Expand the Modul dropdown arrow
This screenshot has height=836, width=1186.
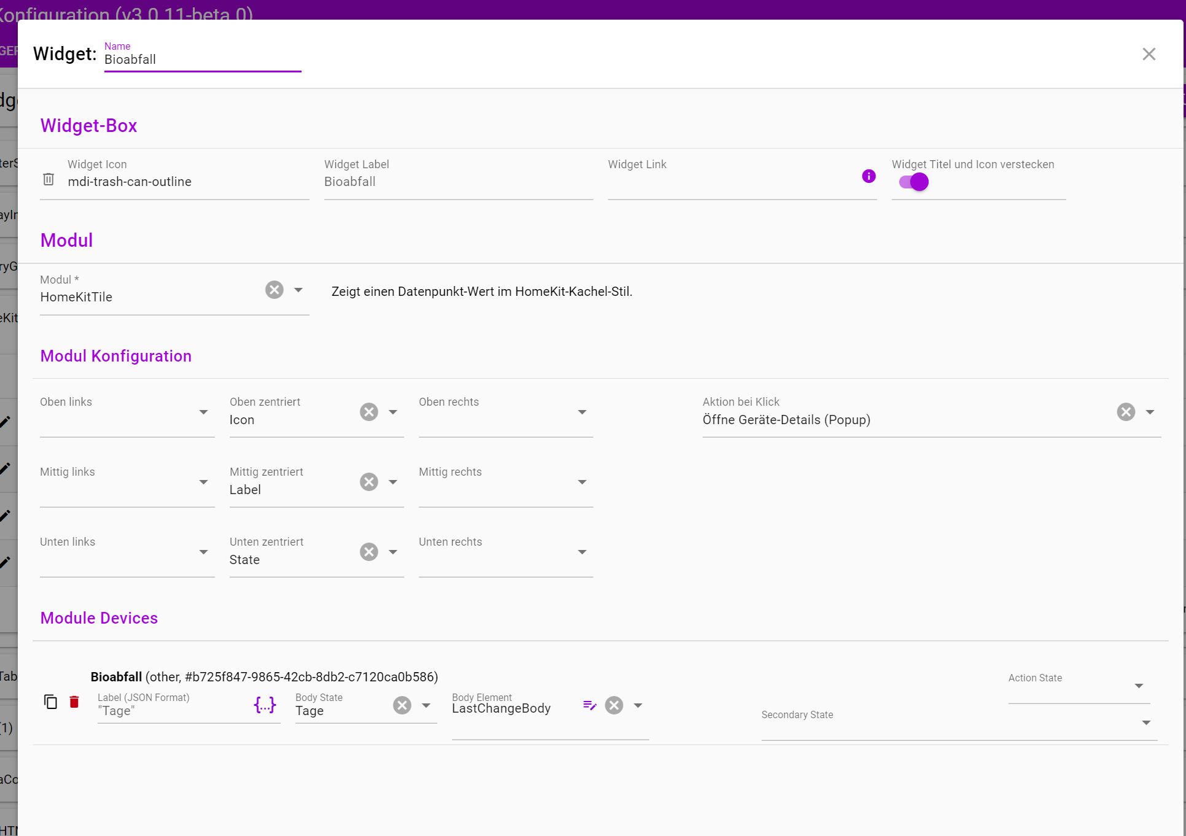coord(298,290)
